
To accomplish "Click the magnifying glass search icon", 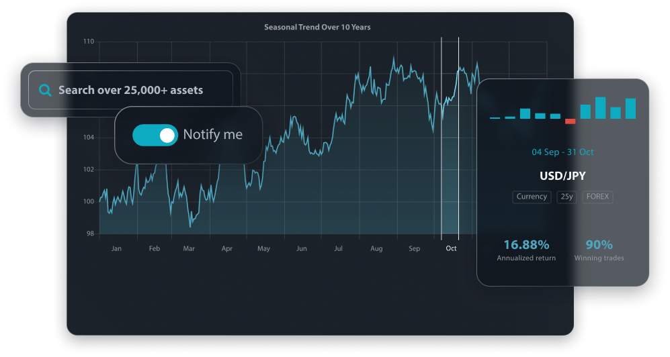I will pos(46,90).
